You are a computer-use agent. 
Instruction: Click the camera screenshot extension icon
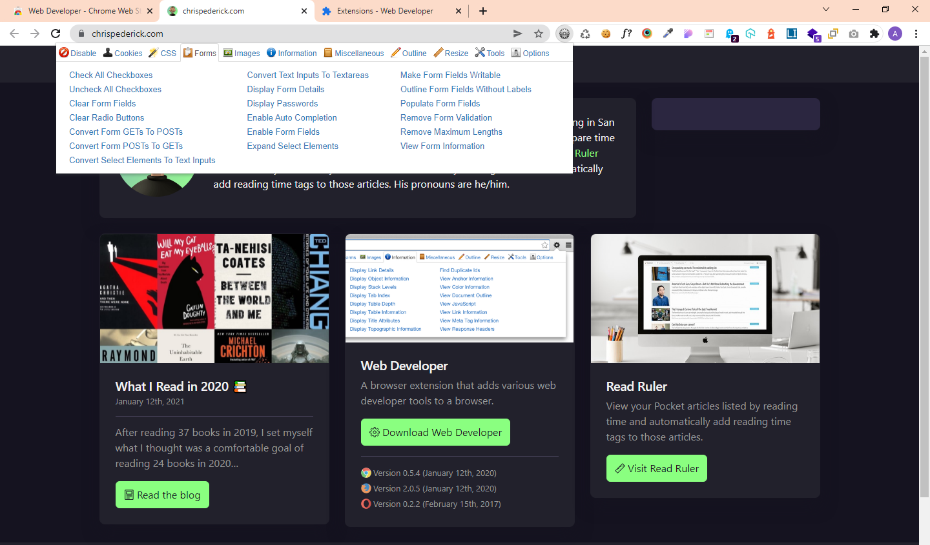[x=854, y=34]
